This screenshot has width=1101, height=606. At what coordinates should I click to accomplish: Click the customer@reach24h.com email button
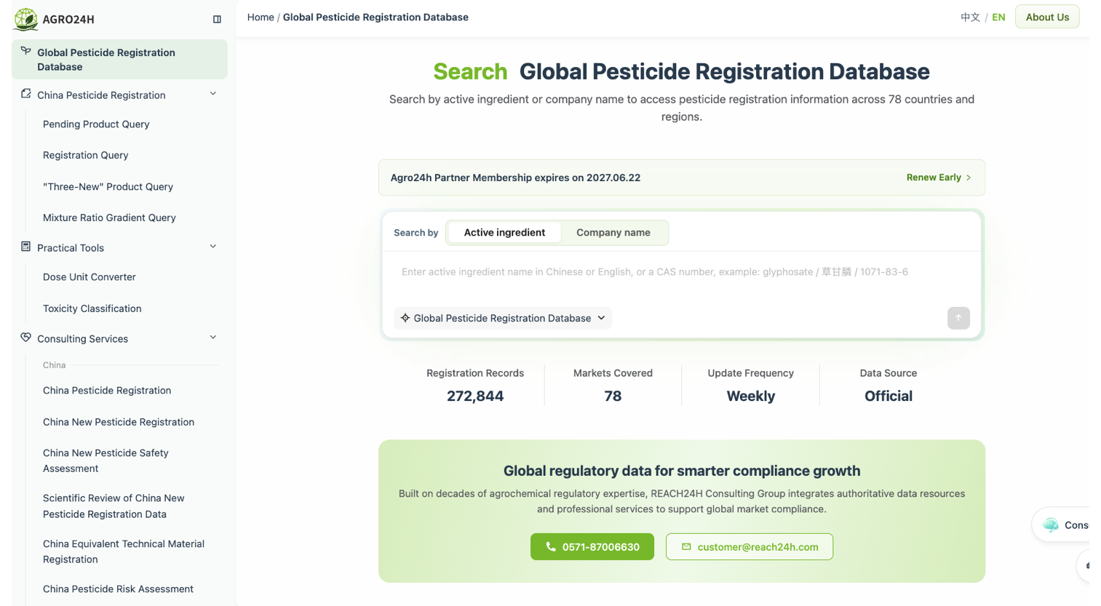[x=750, y=547]
